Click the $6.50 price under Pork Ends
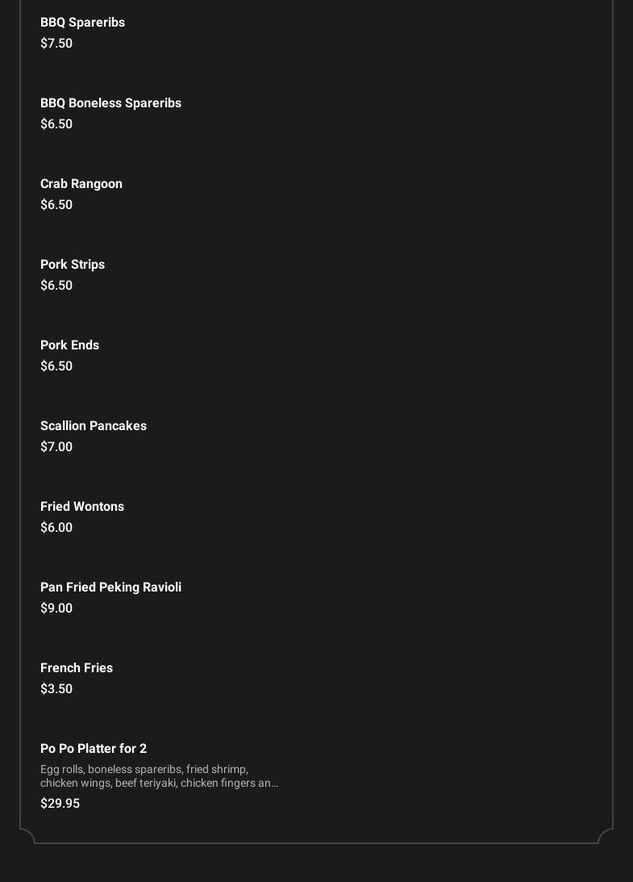Image resolution: width=633 pixels, height=882 pixels. pyautogui.click(x=56, y=366)
